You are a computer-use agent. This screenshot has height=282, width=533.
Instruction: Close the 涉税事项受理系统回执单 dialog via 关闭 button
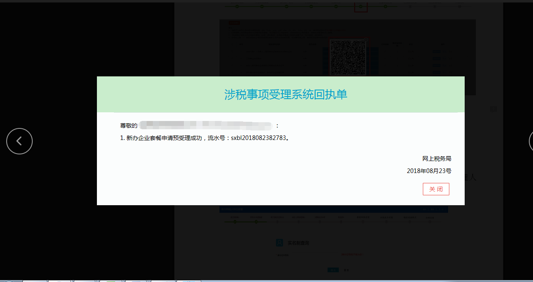point(436,189)
